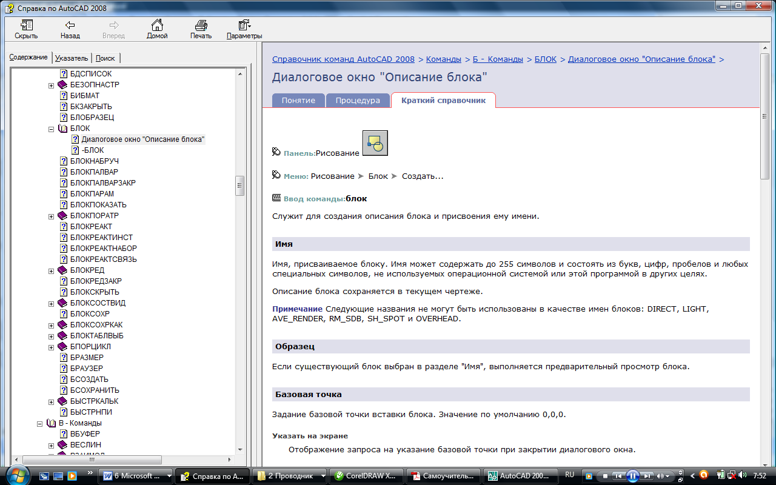Image resolution: width=776 pixels, height=485 pixels.
Task: Go back with the Назад arrow
Action: 70,25
